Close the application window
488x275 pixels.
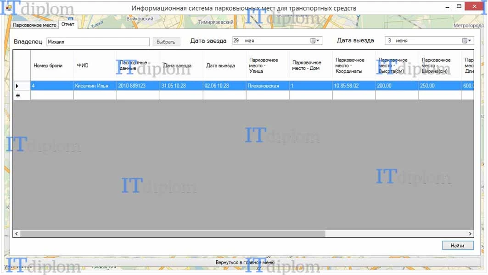[474, 6]
